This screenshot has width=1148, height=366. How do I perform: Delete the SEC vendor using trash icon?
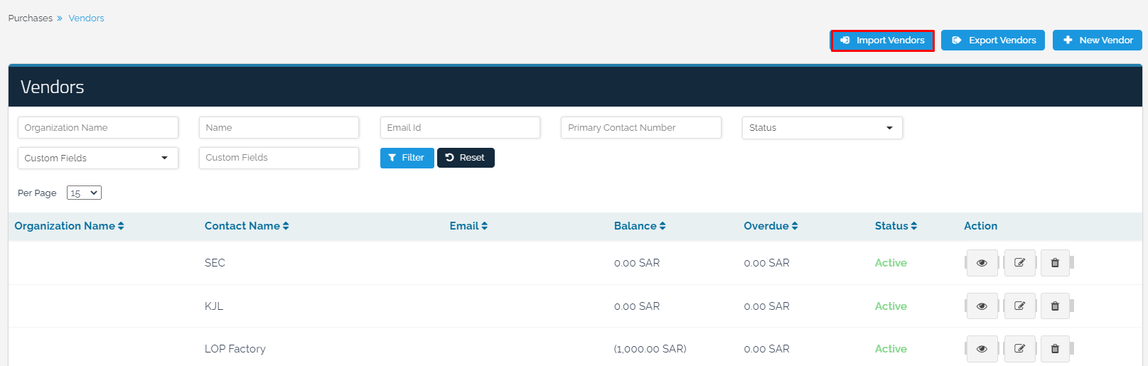tap(1055, 263)
